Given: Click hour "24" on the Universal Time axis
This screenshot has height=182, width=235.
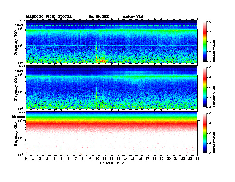Looking at the screenshot, I should pos(197,159).
